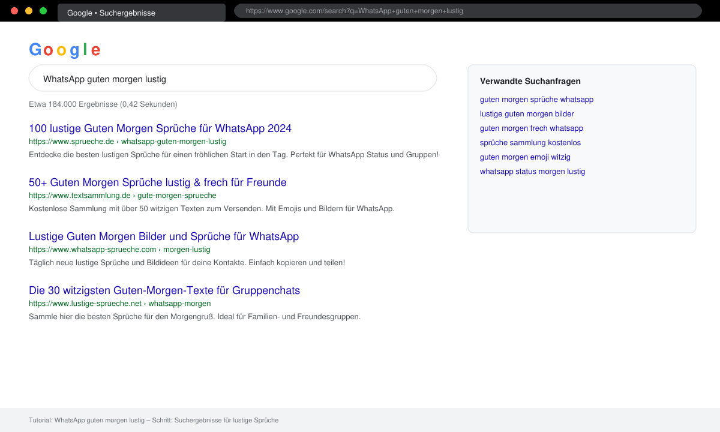720x432 pixels.
Task: Open result '50+ Guten Morgen Sprüche lustig & frech'
Action: [x=158, y=182]
